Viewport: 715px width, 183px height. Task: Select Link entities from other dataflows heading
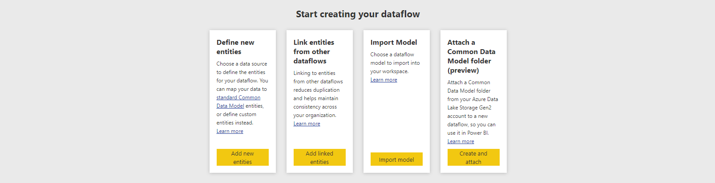[x=314, y=51]
